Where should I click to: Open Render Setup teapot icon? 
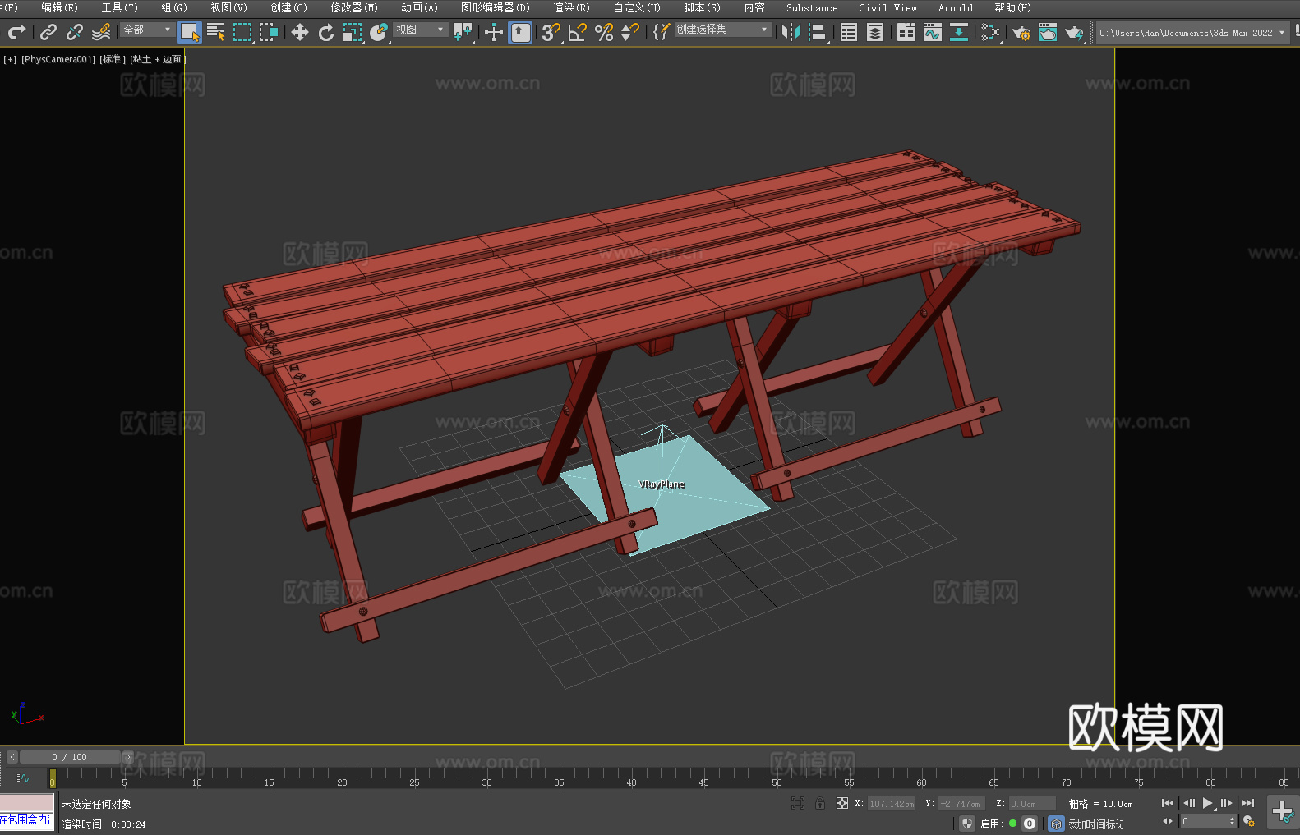[x=1021, y=32]
